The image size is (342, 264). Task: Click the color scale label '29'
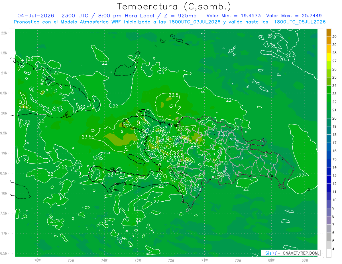335,45
